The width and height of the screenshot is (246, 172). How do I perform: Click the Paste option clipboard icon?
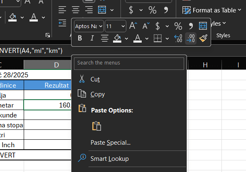click(96, 126)
